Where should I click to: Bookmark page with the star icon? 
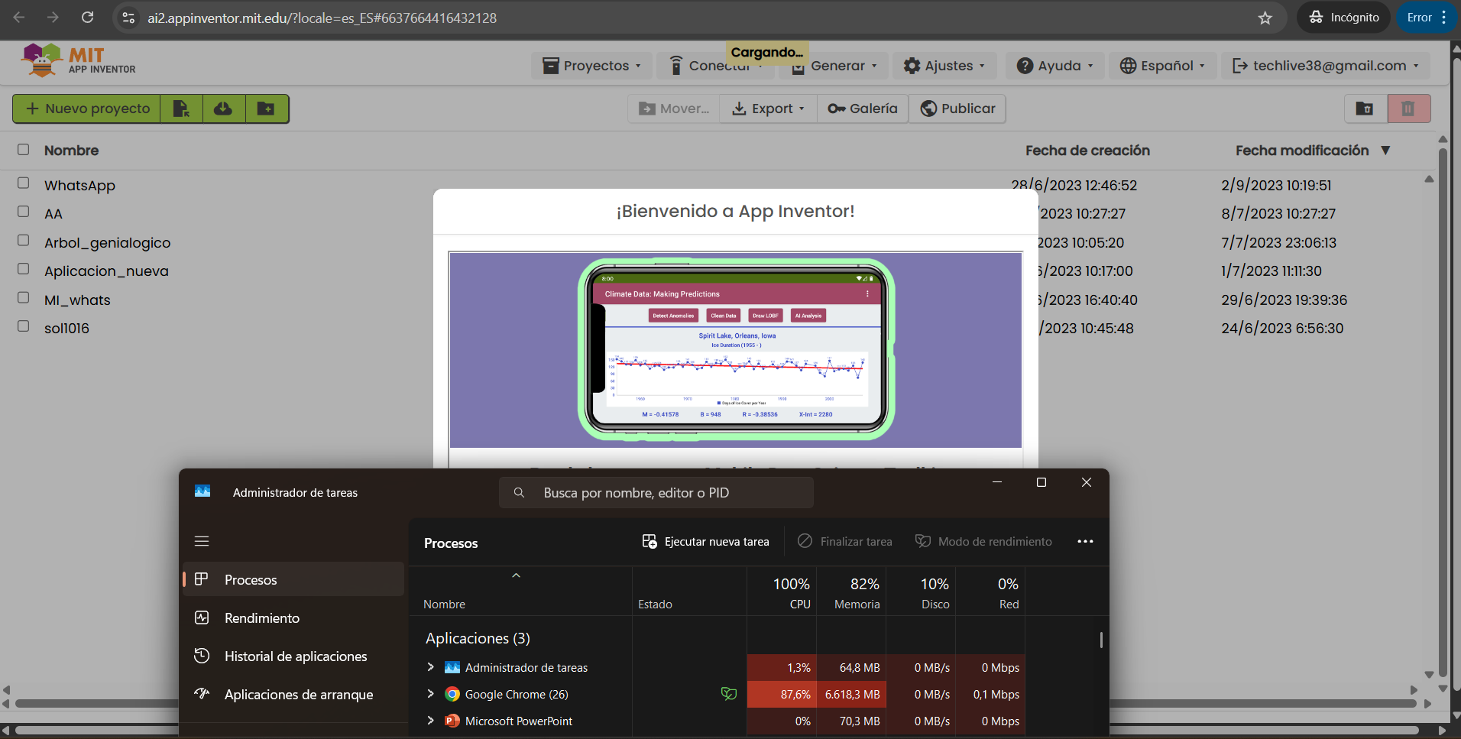point(1265,18)
